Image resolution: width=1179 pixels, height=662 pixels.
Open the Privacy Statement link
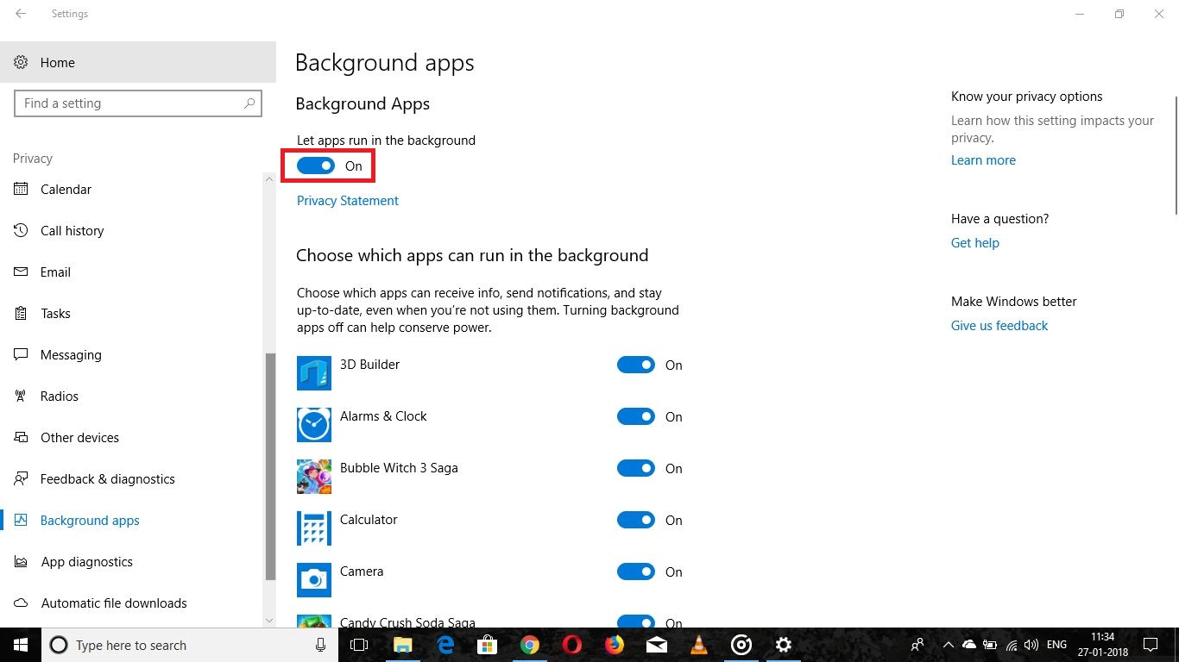tap(348, 200)
